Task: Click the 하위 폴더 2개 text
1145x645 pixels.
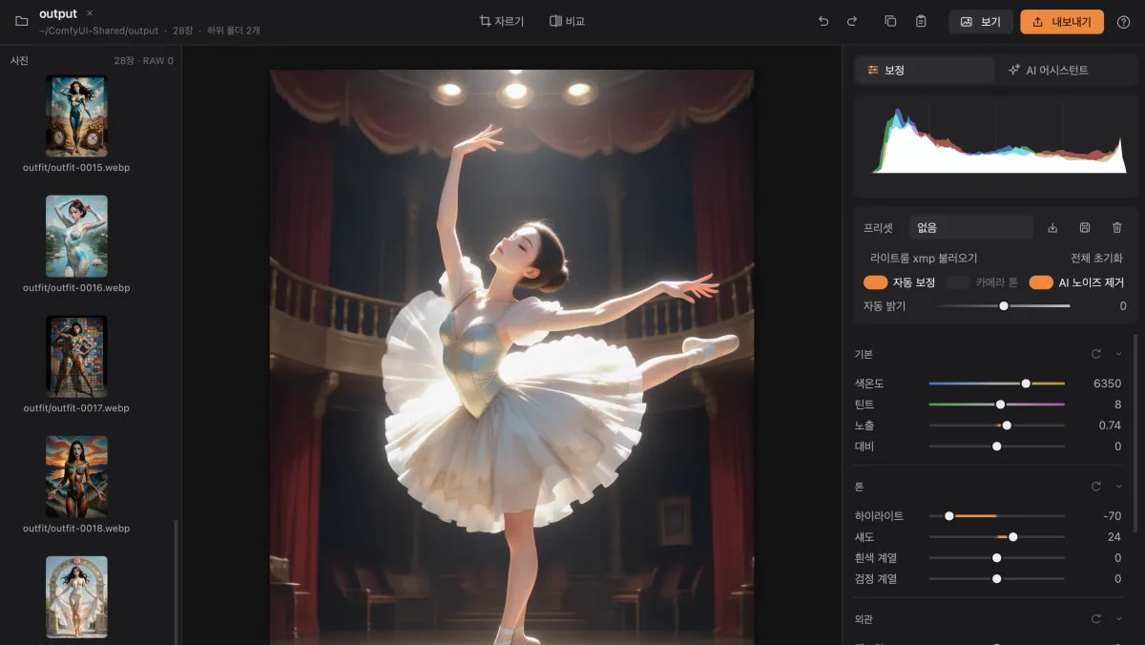Action: click(234, 31)
